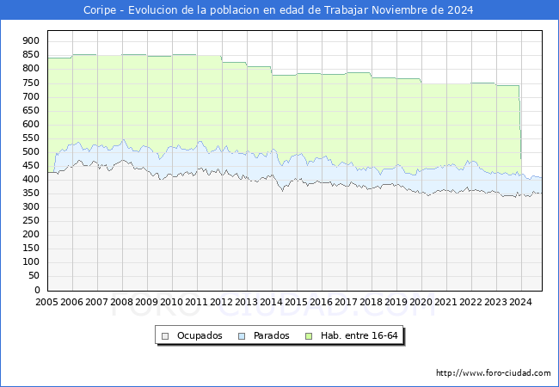Click the 2022 x-axis year label

pos(471,302)
